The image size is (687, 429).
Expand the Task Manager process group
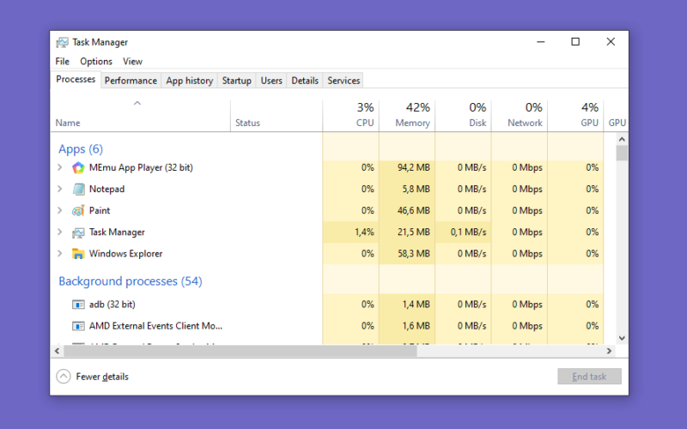pyautogui.click(x=60, y=232)
